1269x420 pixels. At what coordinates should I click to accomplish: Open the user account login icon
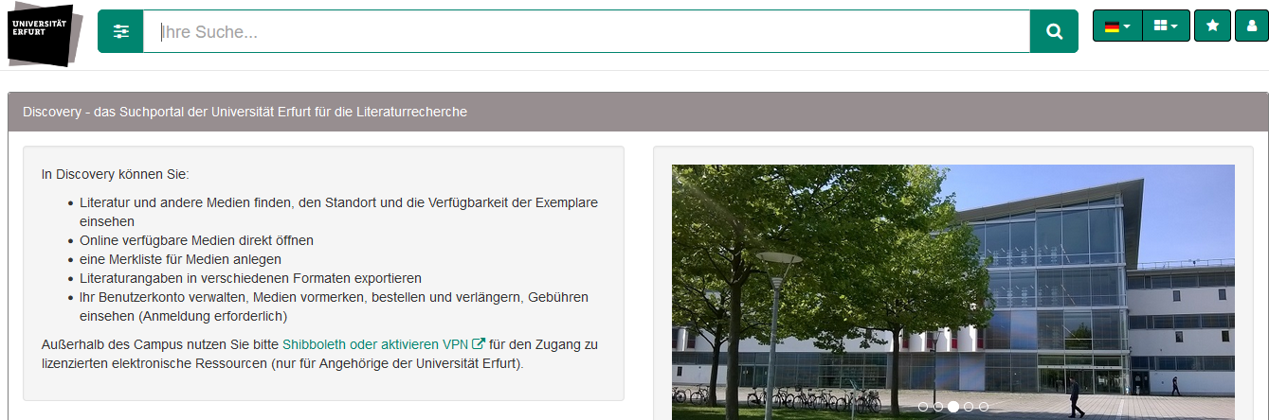(1251, 26)
